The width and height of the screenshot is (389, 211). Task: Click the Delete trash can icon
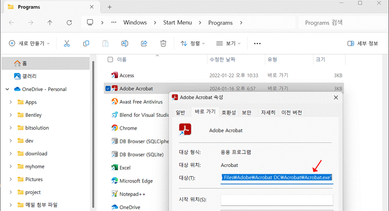pyautogui.click(x=163, y=43)
